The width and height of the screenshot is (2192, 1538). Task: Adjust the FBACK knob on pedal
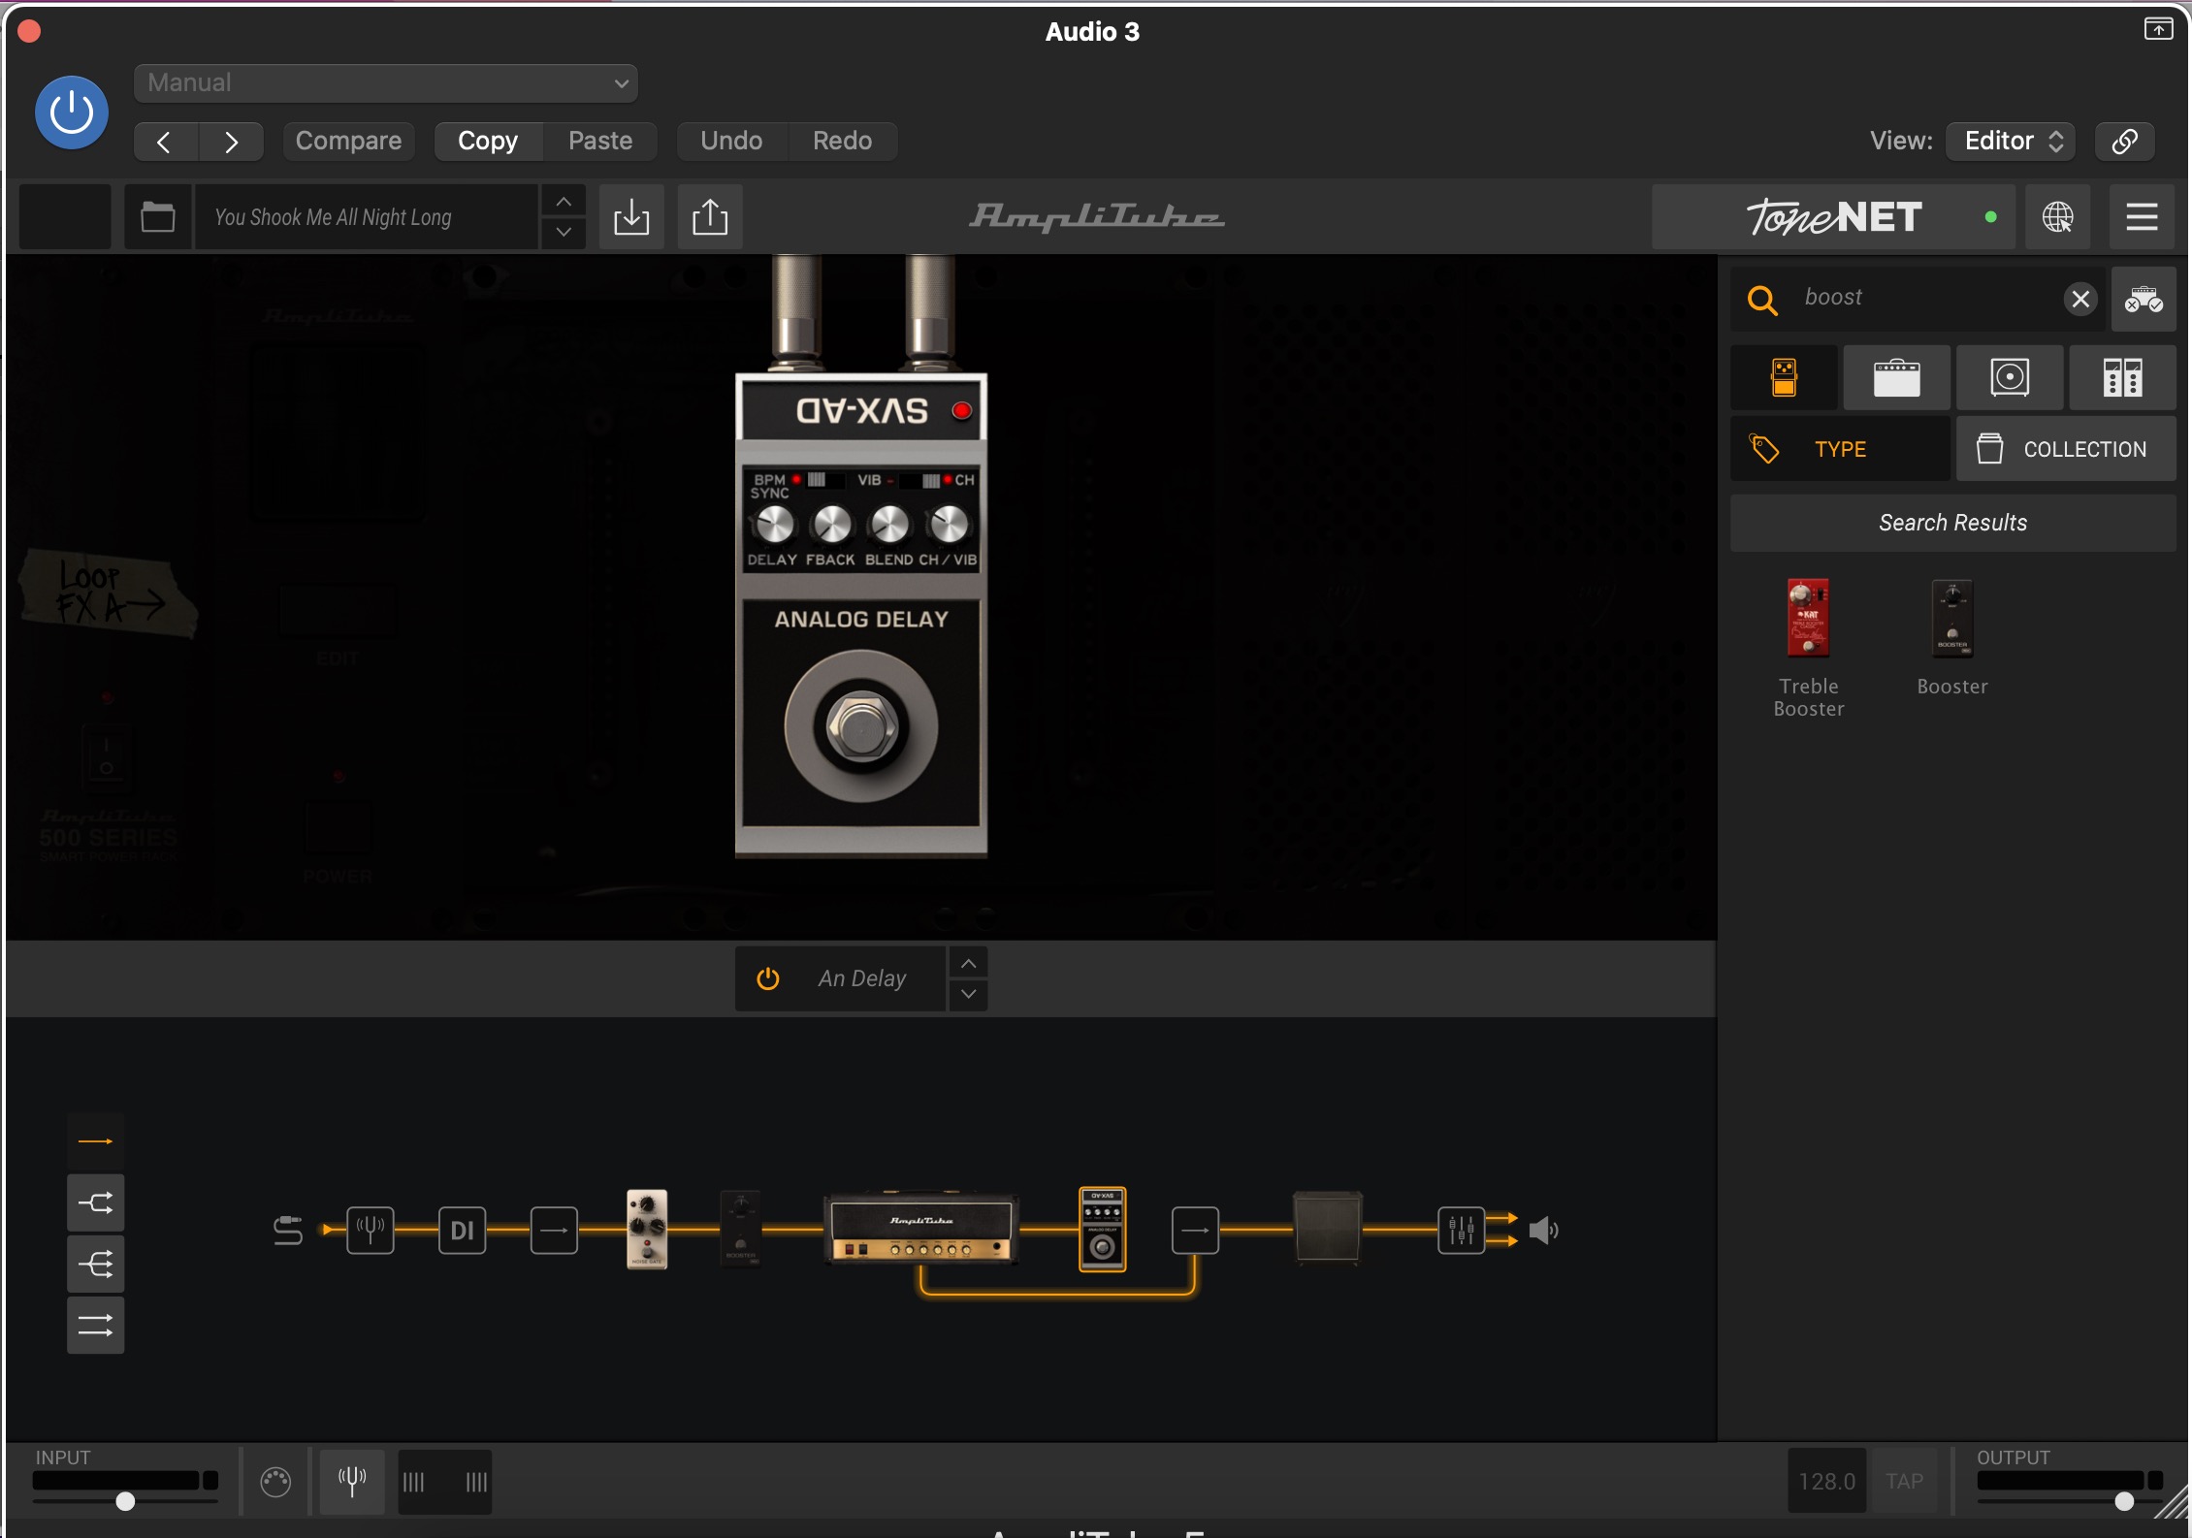tap(832, 526)
